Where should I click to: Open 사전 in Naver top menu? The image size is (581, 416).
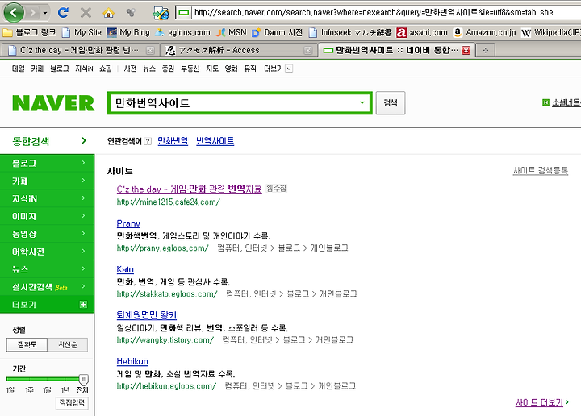130,69
